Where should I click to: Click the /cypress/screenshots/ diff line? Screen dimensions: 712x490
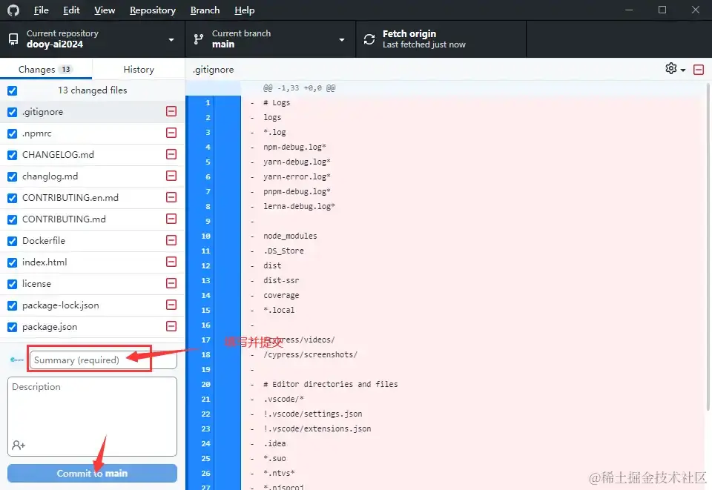[x=310, y=354]
